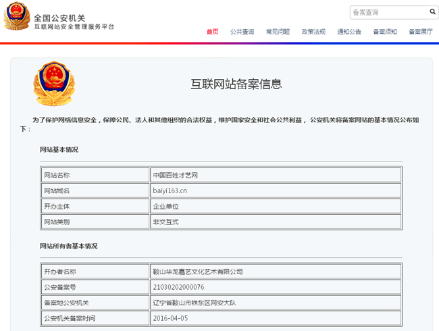This screenshot has height=331, width=439.
Task: Select the 网站域名 label cell
Action: pyautogui.click(x=95, y=190)
